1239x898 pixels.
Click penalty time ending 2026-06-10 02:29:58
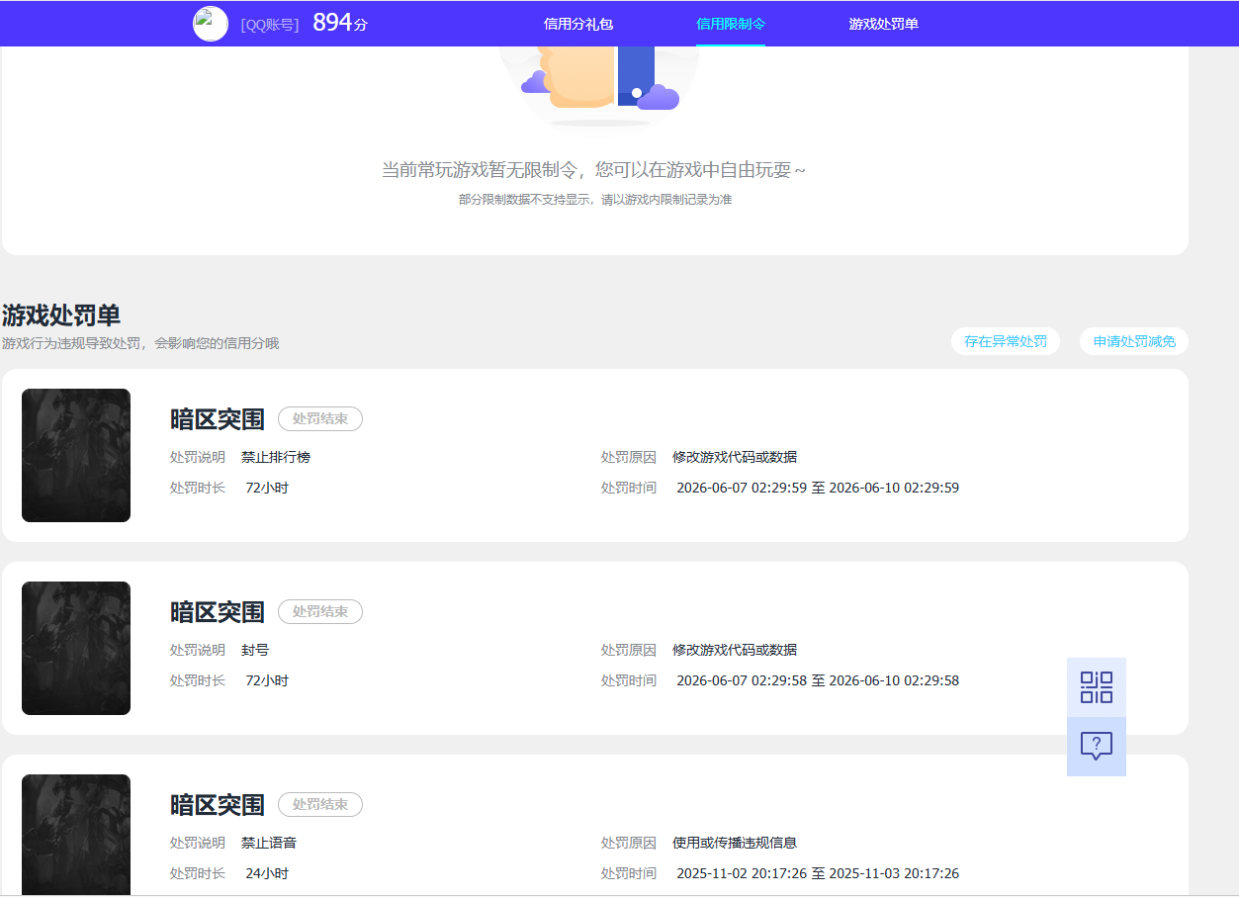tap(818, 680)
